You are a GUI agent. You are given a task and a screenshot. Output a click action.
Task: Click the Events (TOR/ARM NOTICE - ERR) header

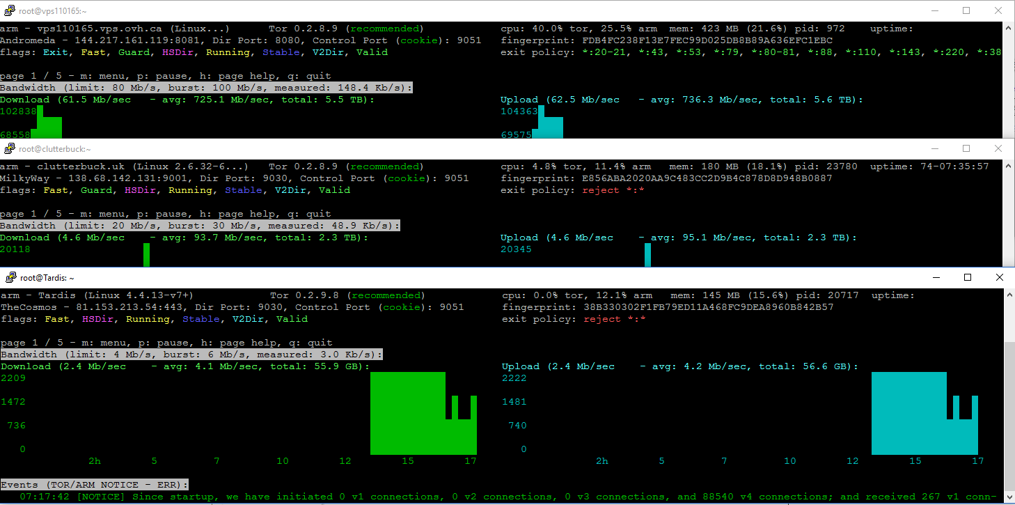tap(94, 485)
